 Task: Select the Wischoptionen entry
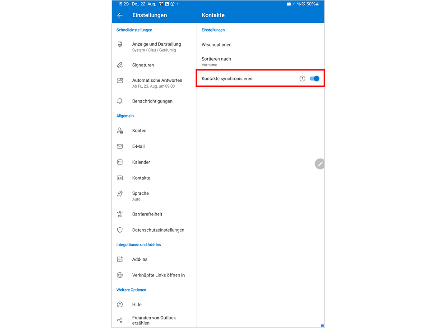click(x=218, y=45)
